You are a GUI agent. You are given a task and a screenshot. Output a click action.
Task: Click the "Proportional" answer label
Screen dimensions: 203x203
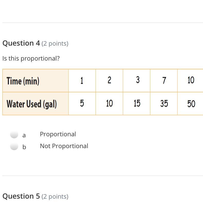(58, 134)
